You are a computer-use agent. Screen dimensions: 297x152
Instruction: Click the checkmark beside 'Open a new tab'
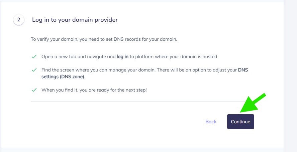click(34, 57)
